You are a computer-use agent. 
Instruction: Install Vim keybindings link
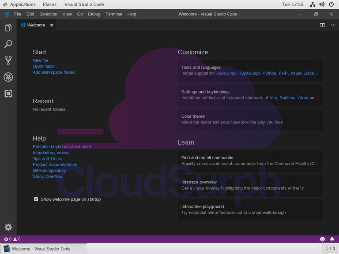click(273, 98)
